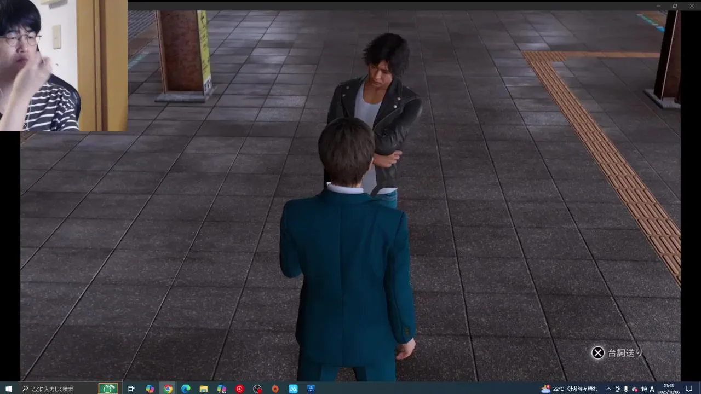Click the microphone tray icon
The image size is (701, 394).
(x=626, y=389)
